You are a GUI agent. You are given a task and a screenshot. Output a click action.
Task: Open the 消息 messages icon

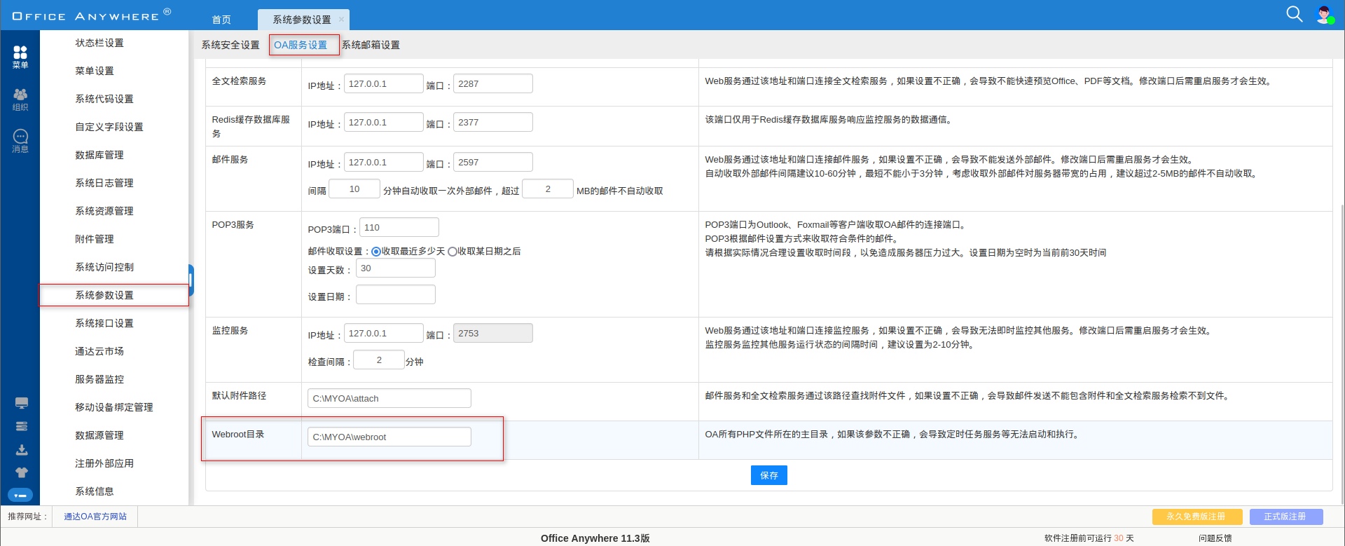20,141
